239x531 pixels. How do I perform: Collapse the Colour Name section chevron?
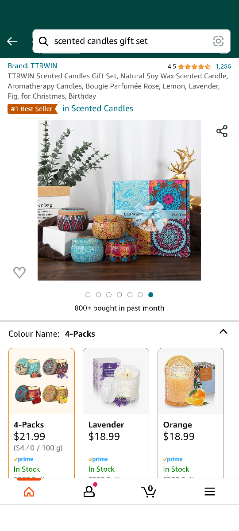(224, 331)
